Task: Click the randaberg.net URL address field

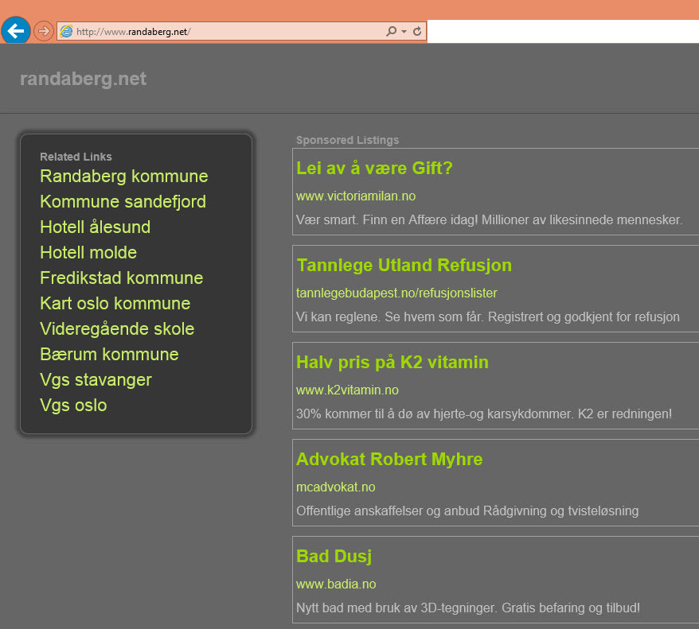Action: click(x=223, y=32)
